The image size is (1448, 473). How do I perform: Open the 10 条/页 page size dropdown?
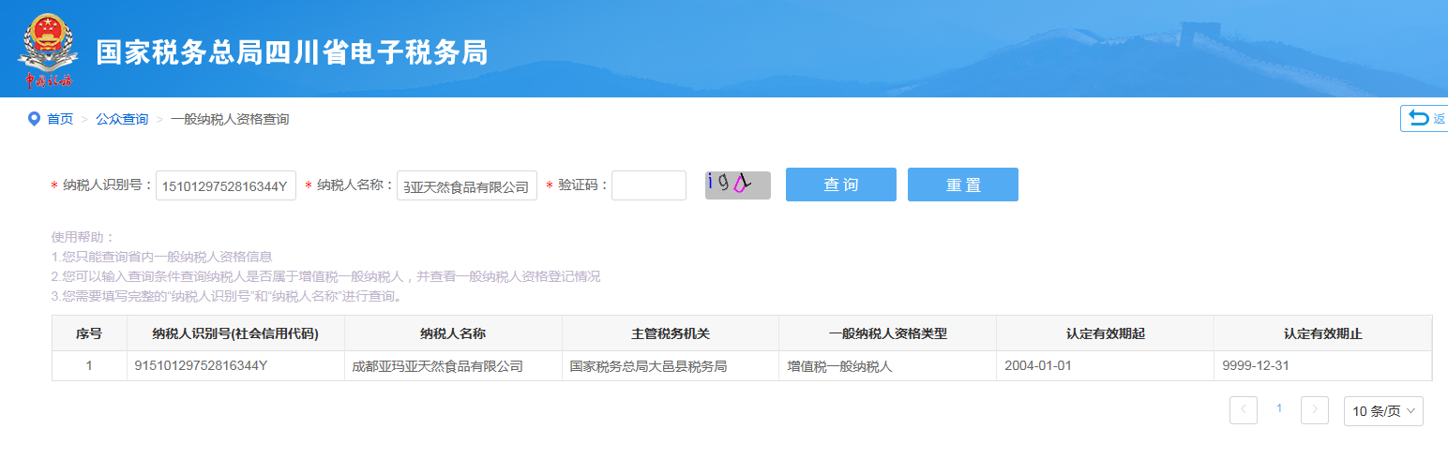click(x=1382, y=410)
